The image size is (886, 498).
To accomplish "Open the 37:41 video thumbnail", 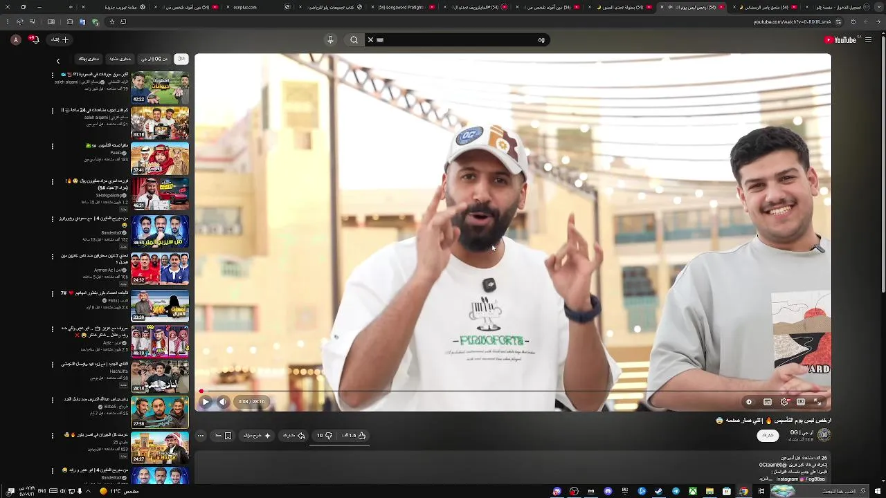I will [160, 159].
